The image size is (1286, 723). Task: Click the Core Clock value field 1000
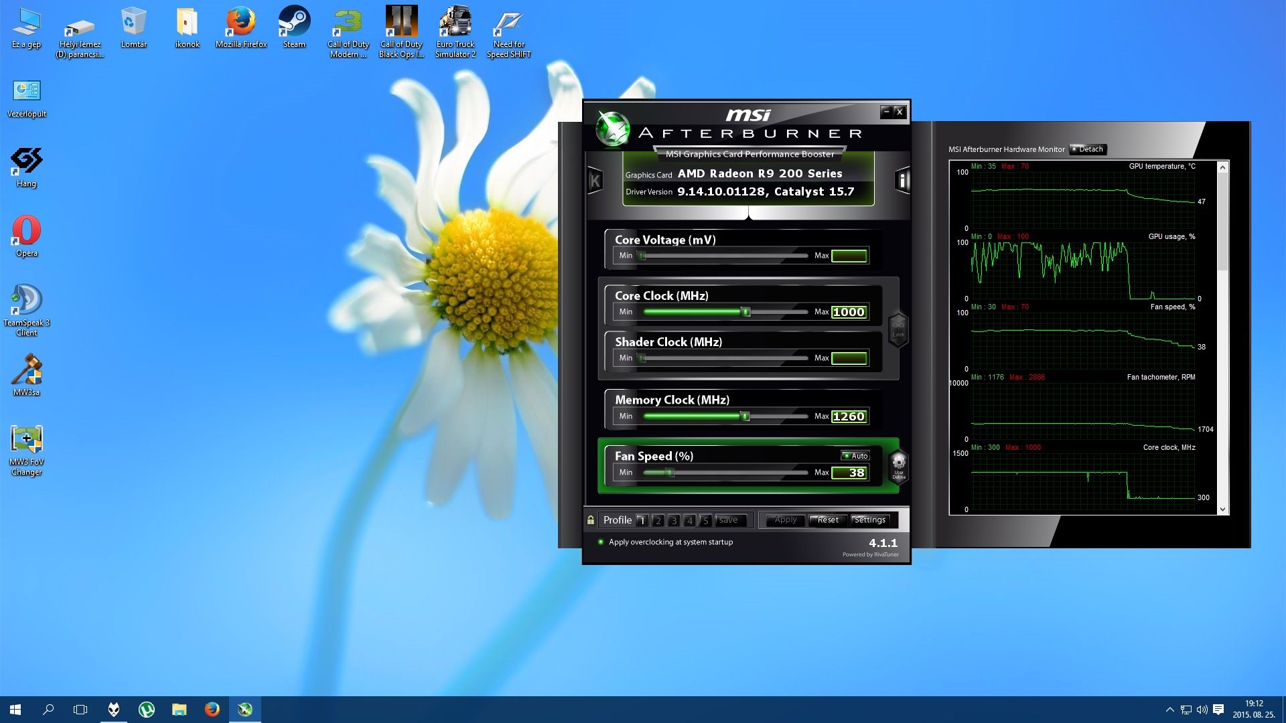pyautogui.click(x=849, y=312)
